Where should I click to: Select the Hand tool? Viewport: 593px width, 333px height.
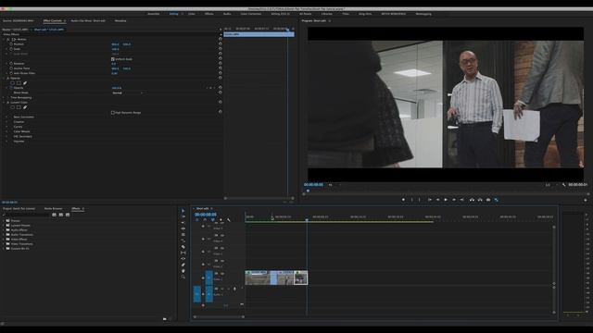tap(183, 271)
